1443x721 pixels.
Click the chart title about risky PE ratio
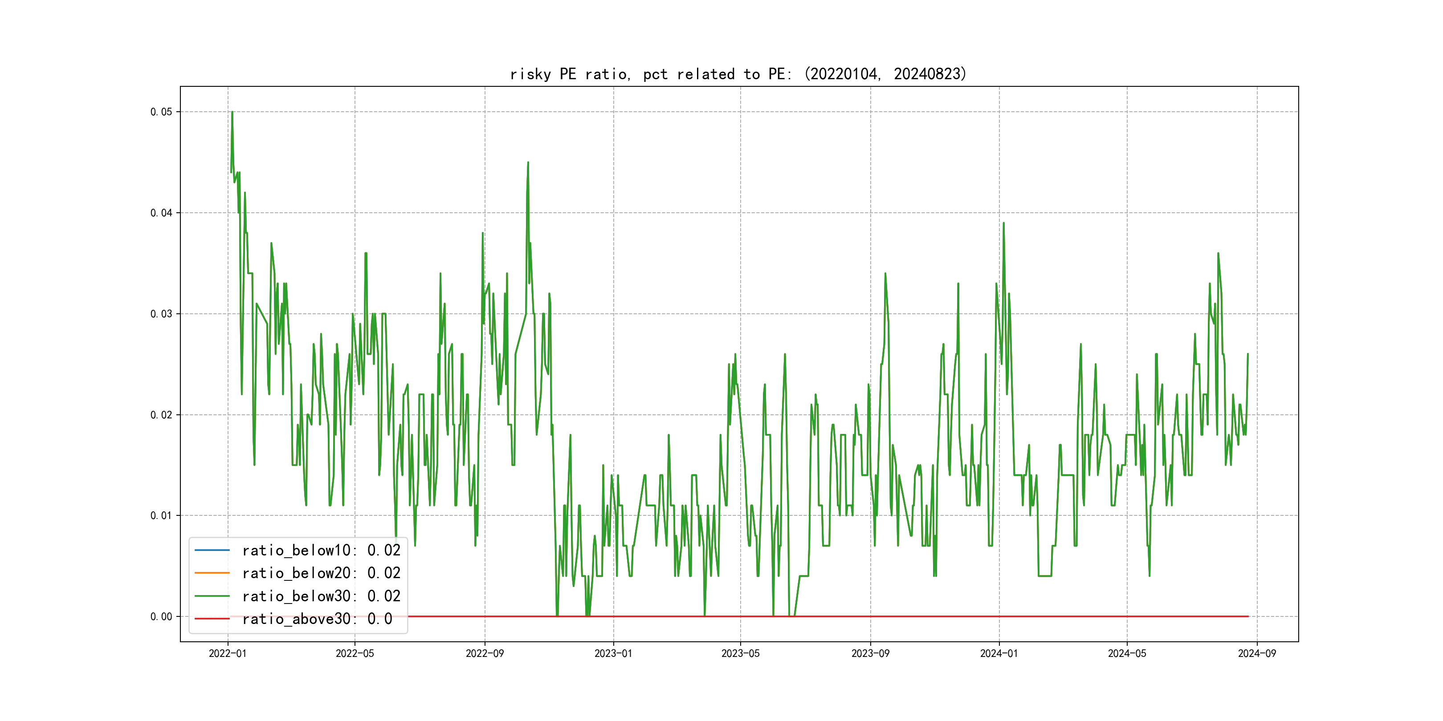(738, 74)
